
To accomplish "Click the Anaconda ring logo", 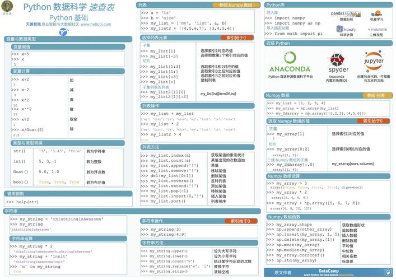I will (290, 58).
